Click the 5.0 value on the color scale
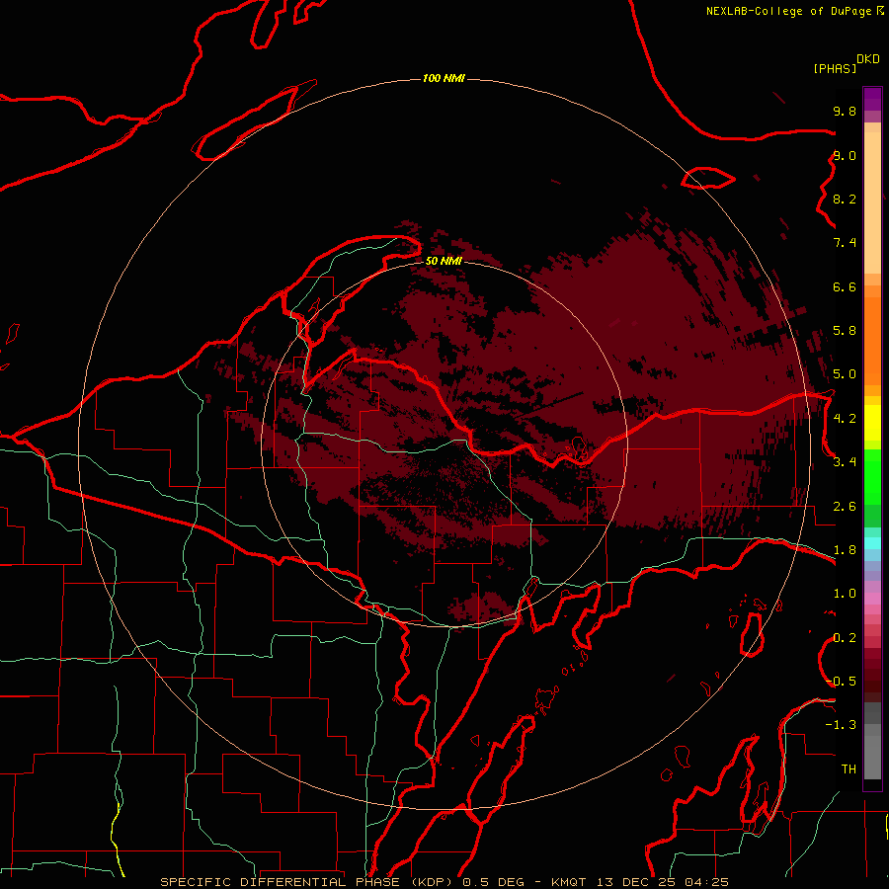The image size is (889, 889). tap(845, 374)
